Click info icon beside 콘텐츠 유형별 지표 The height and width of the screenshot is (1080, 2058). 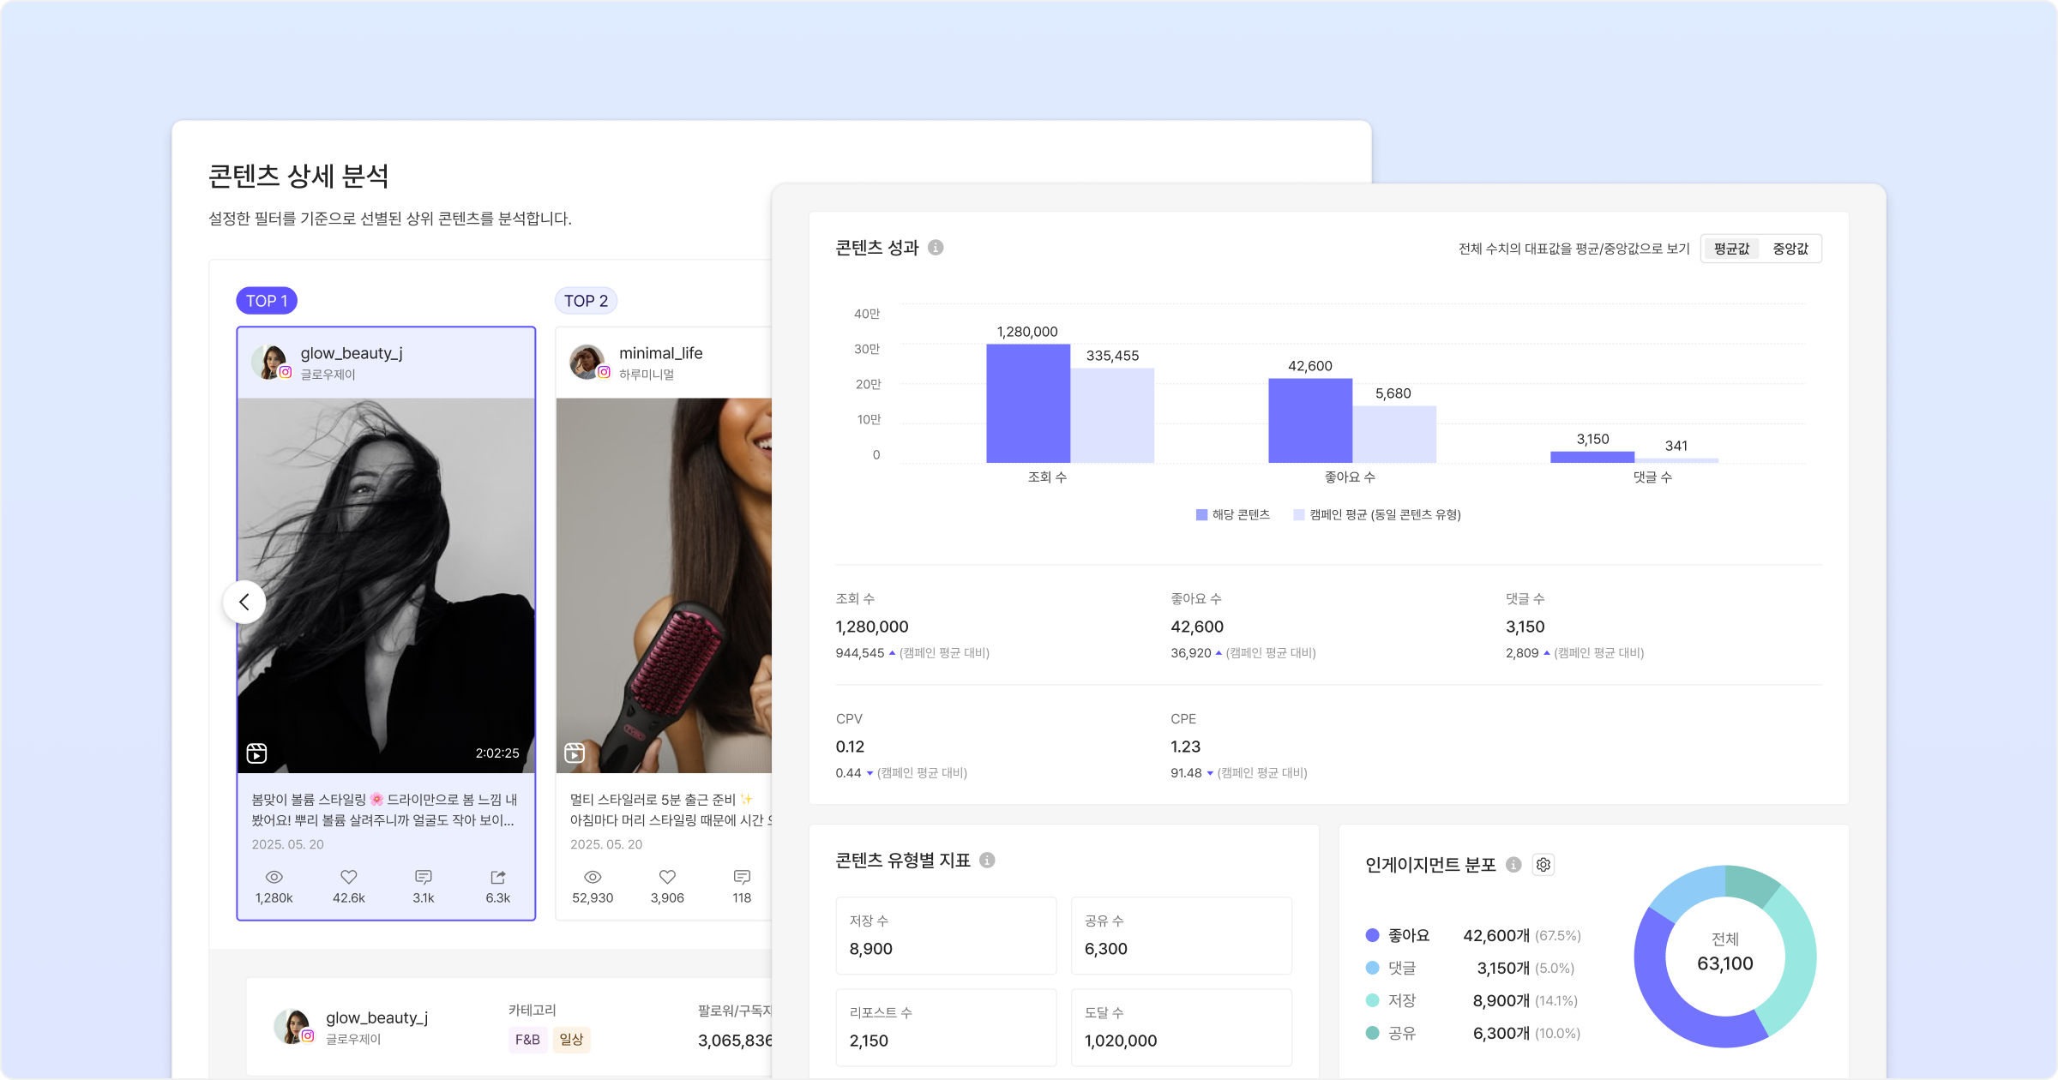point(987,860)
